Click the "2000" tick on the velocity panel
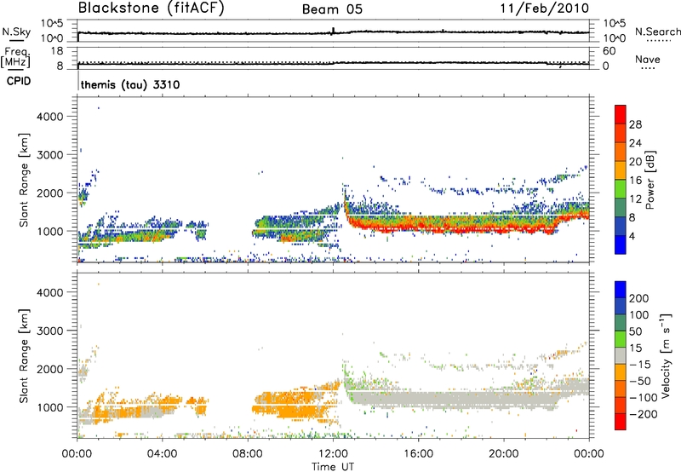681x472 pixels. pyautogui.click(x=49, y=369)
